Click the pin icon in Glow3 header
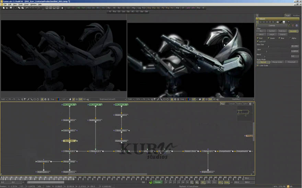 click(x=278, y=22)
